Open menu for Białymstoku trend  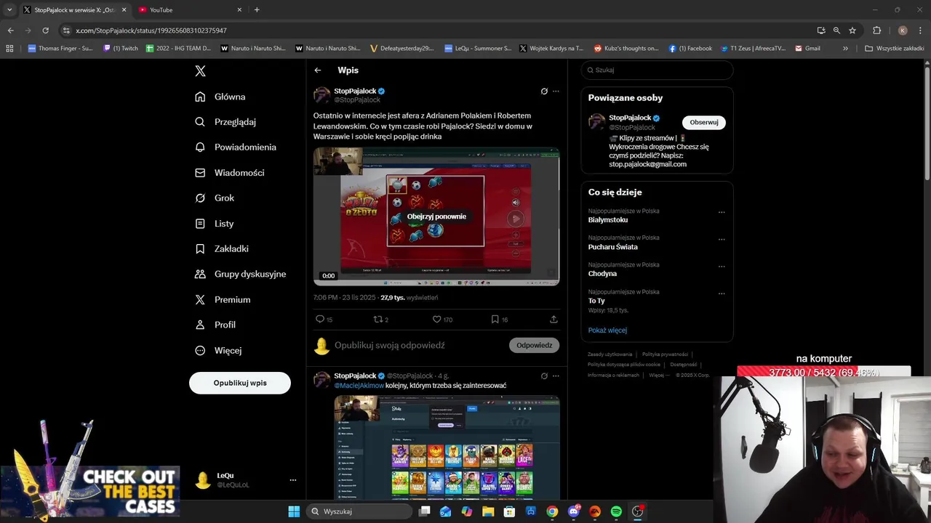pos(722,213)
